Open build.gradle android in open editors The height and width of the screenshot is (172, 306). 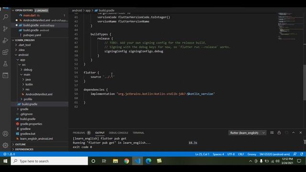tap(40, 30)
